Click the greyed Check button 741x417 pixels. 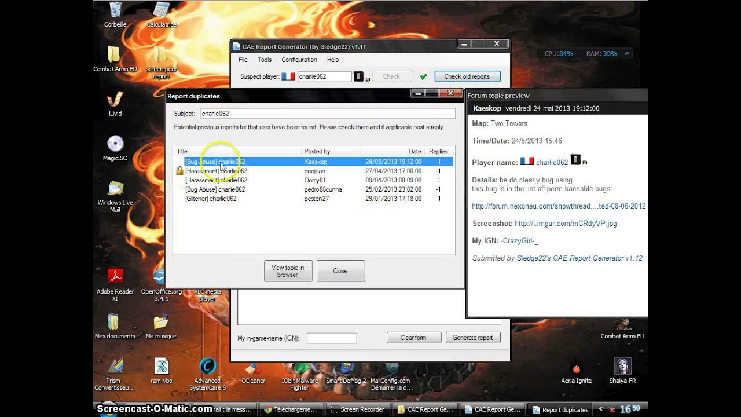tap(391, 76)
